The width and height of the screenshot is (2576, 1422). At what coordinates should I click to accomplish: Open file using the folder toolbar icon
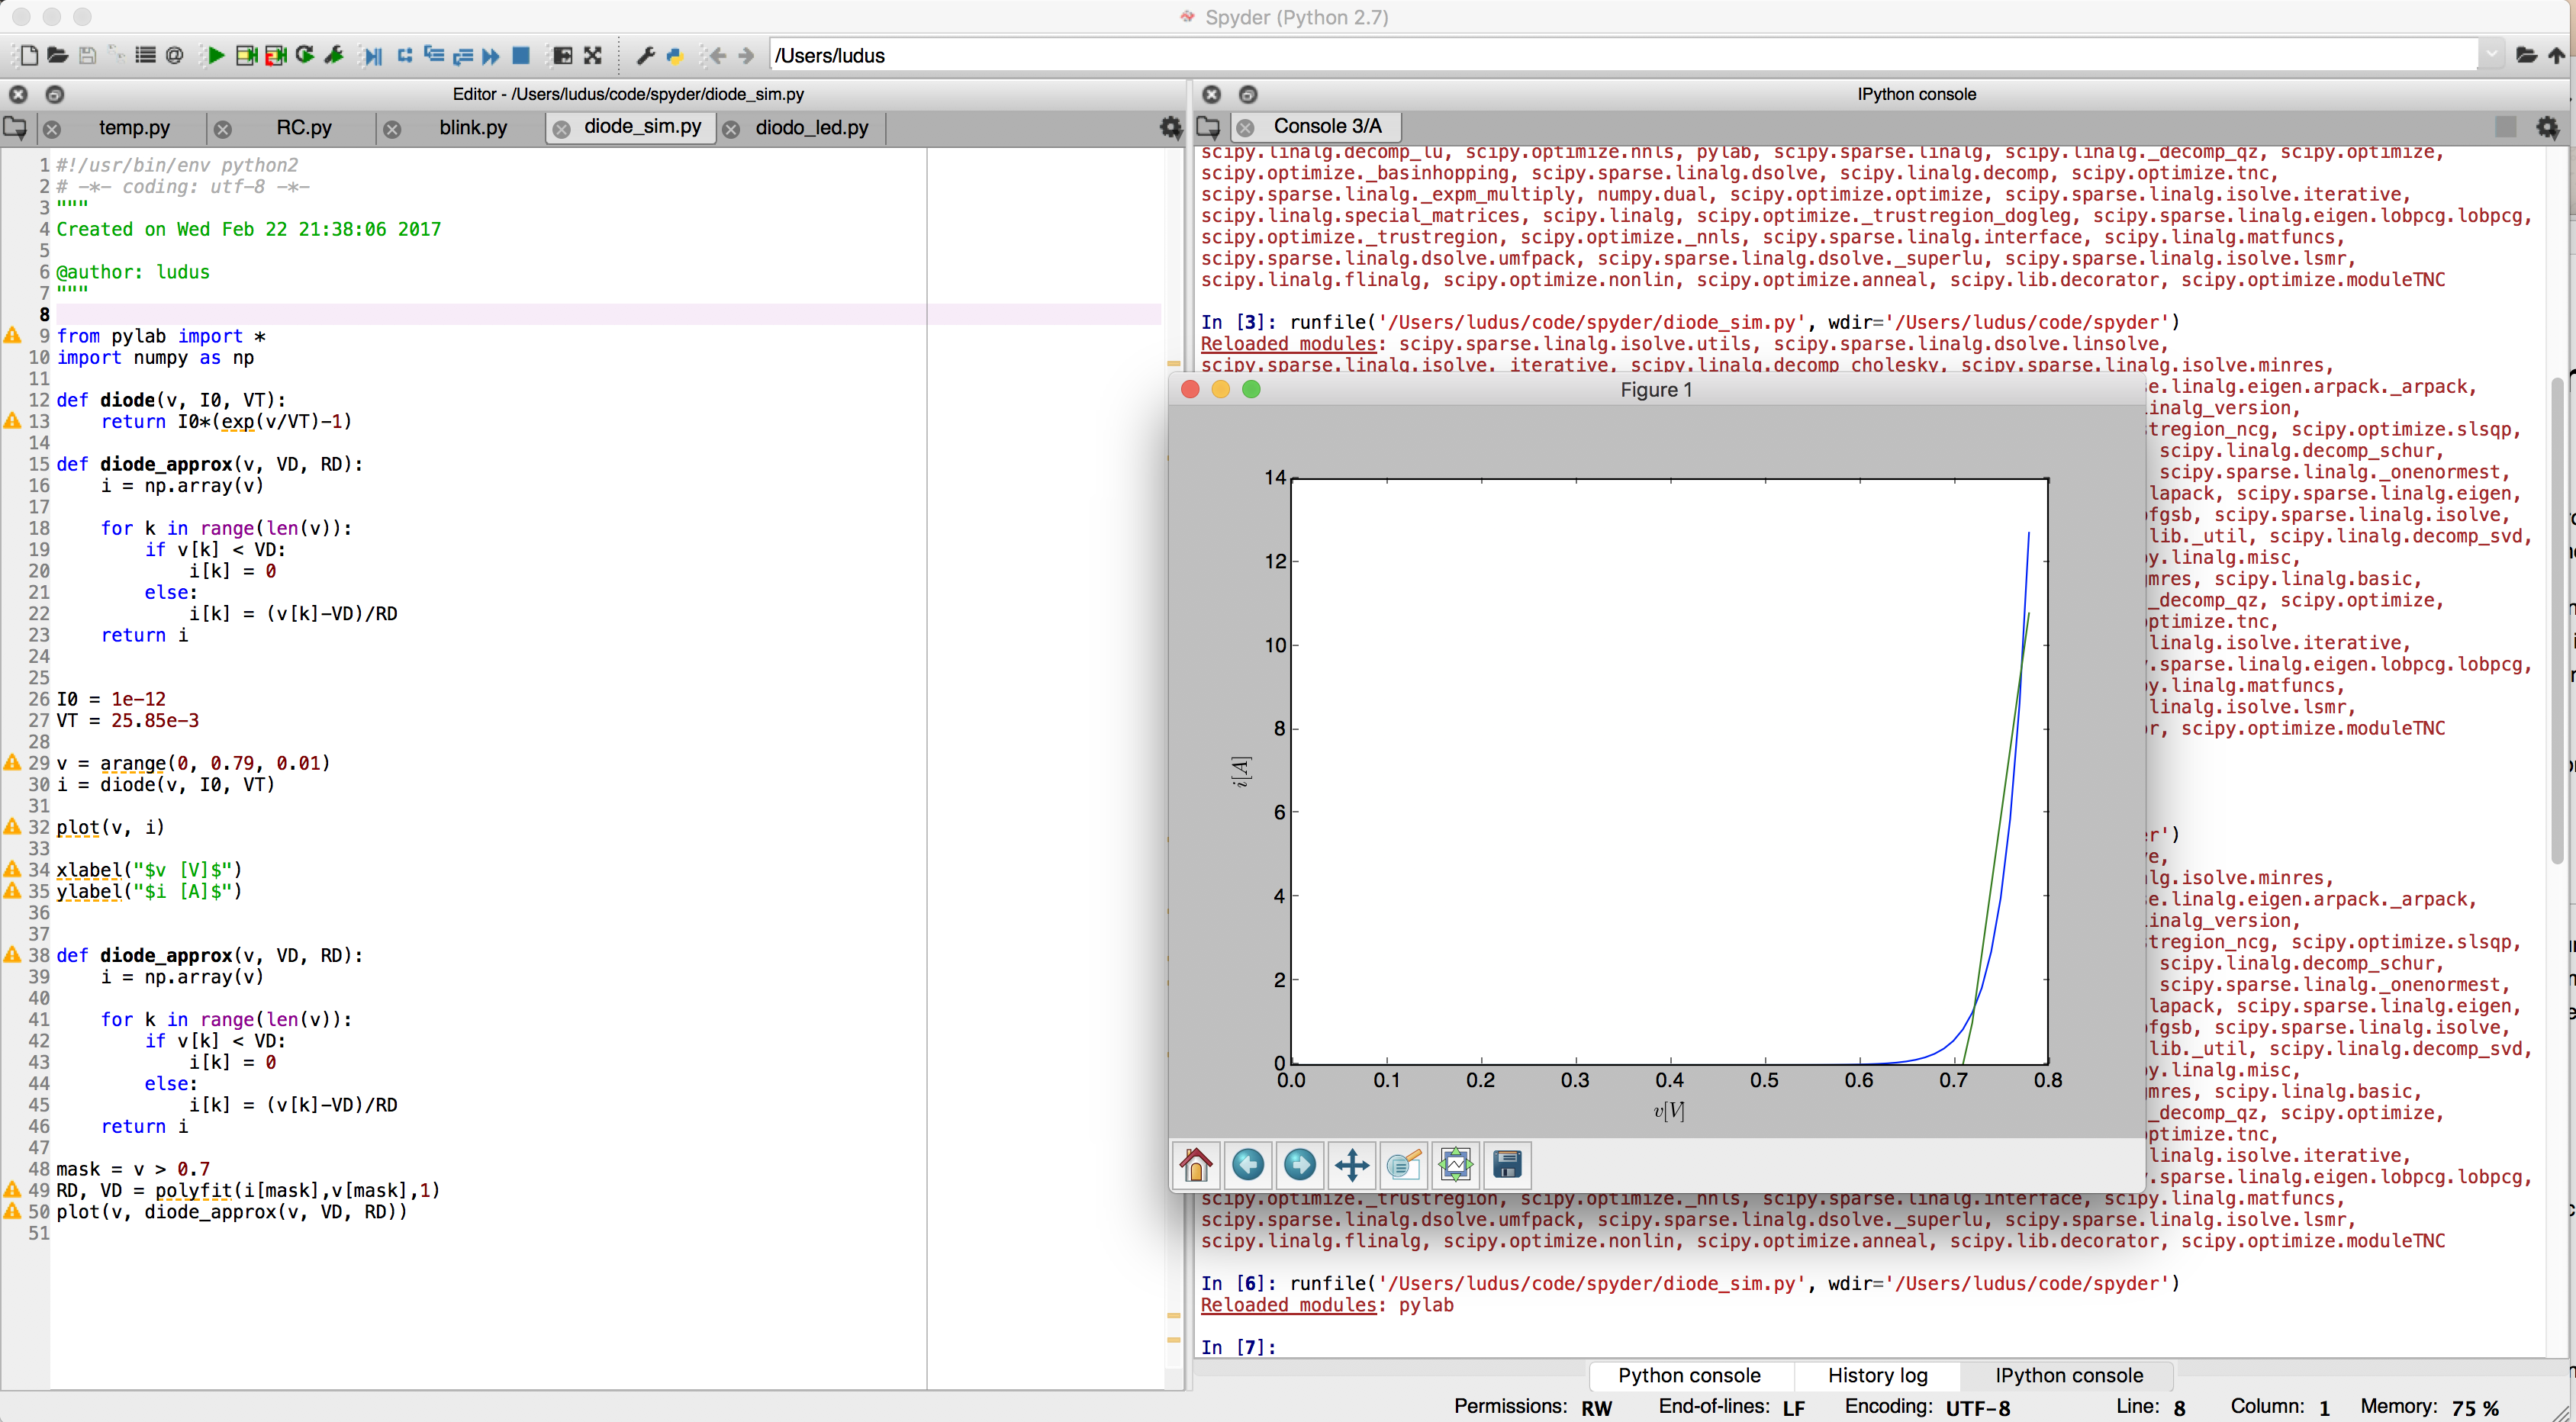coord(58,56)
